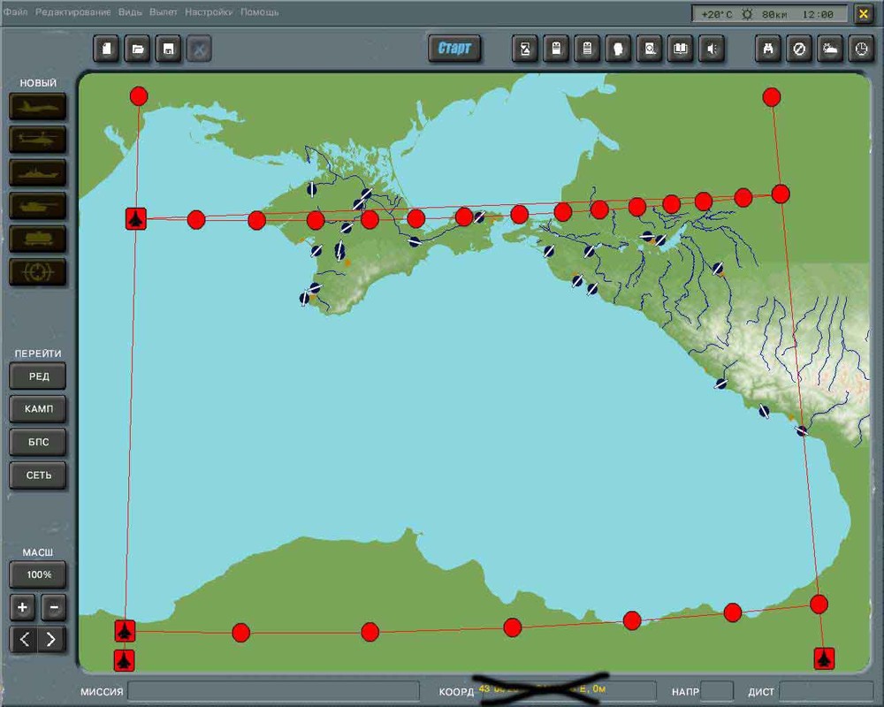
Task: Click the pilot head silhouette icon
Action: click(x=618, y=49)
